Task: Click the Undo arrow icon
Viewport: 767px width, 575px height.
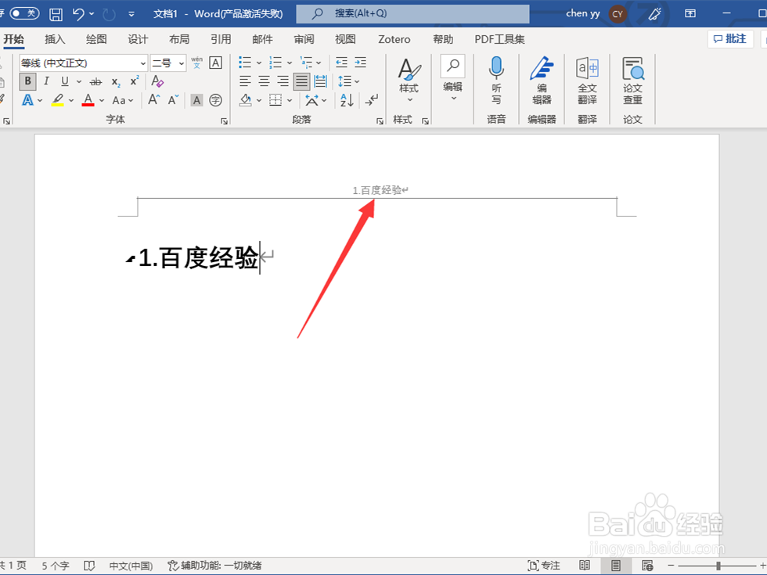Action: [78, 14]
